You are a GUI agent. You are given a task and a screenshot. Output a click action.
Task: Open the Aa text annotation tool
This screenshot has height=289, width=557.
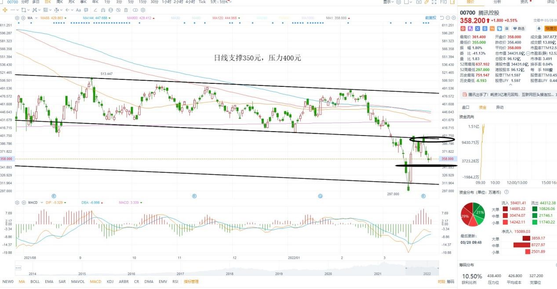pos(78,10)
